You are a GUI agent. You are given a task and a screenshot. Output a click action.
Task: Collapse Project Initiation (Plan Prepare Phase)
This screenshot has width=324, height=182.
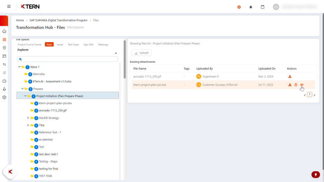(x=26, y=96)
